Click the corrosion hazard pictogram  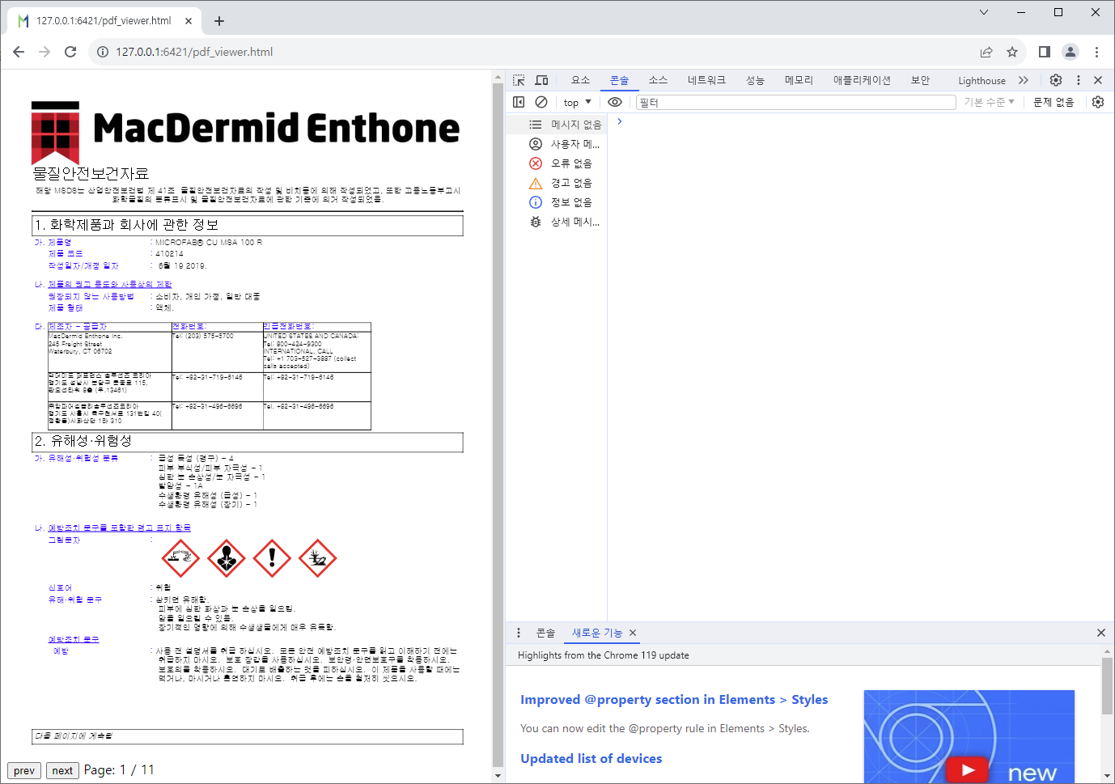(180, 558)
